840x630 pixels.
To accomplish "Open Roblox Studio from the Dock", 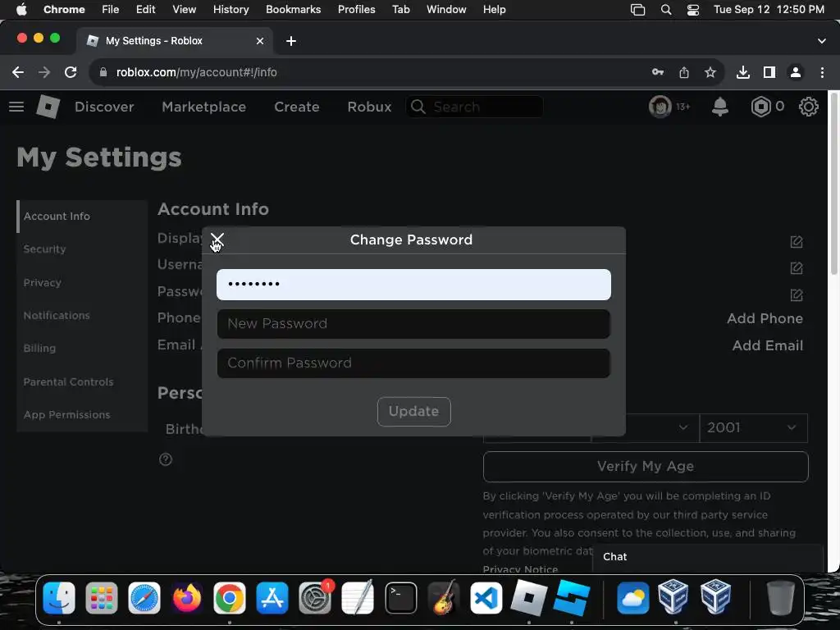I will (572, 597).
